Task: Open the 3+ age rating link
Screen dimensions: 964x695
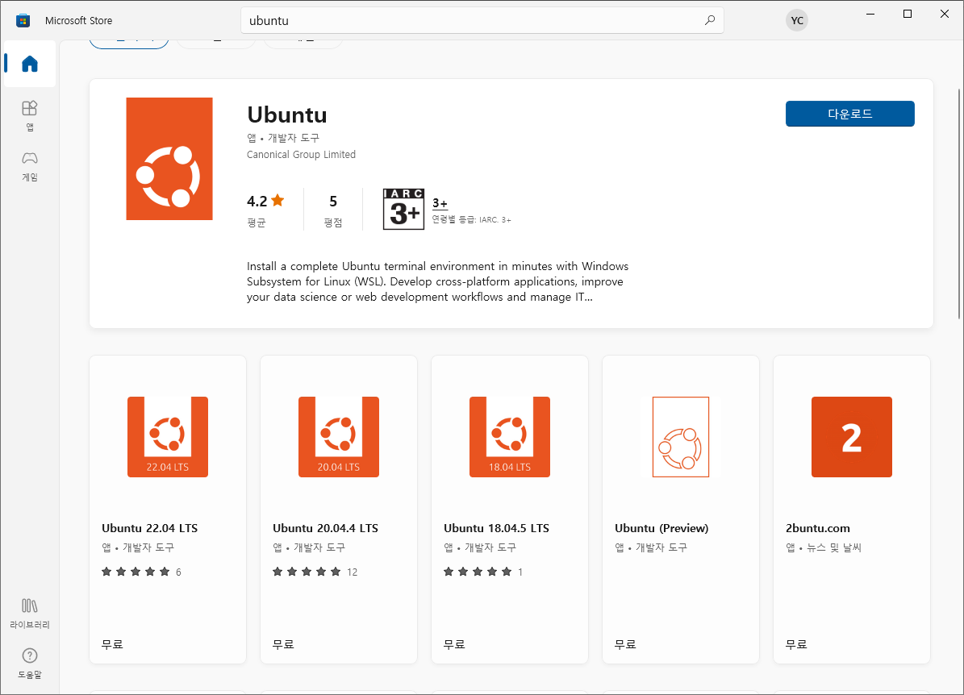Action: tap(440, 203)
